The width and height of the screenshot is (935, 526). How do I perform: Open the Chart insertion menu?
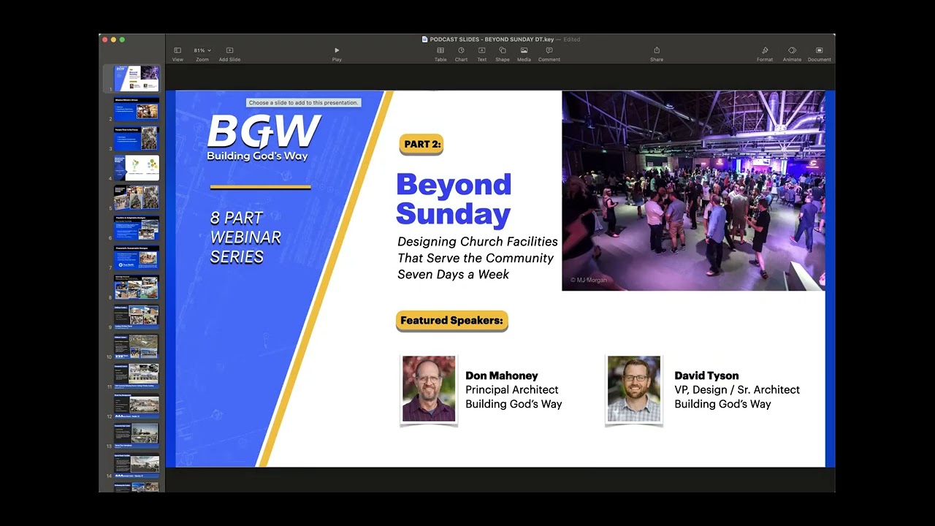(x=461, y=53)
